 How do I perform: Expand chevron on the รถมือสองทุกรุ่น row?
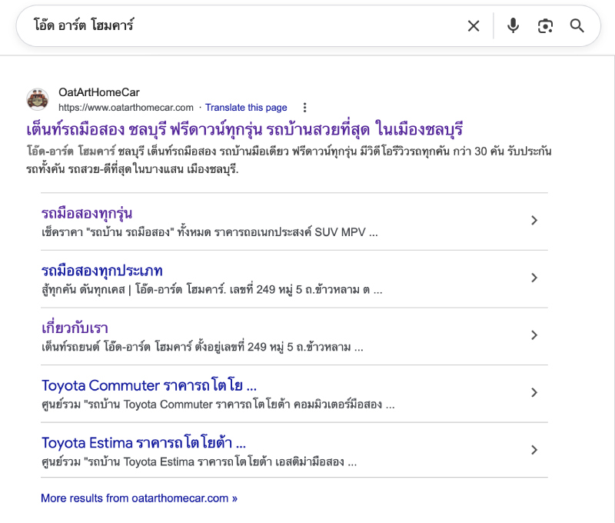534,220
